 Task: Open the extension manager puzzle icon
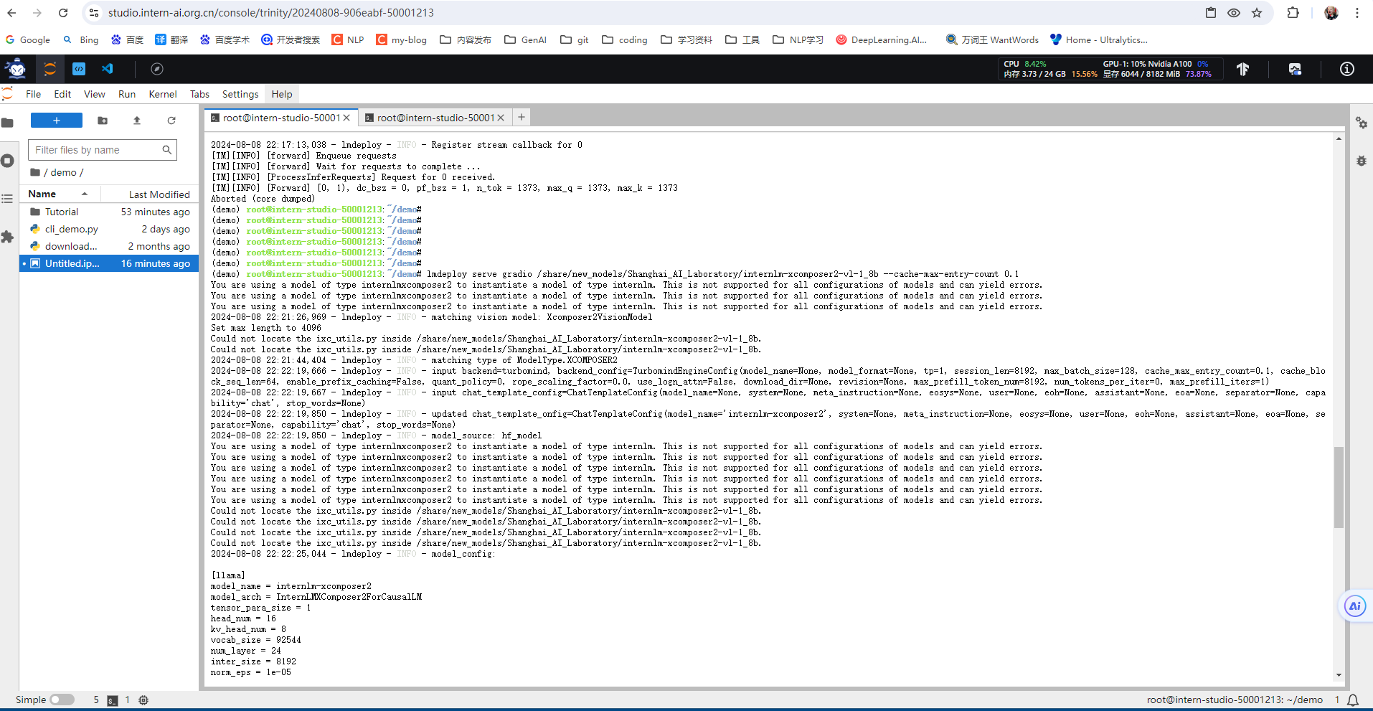(x=8, y=237)
